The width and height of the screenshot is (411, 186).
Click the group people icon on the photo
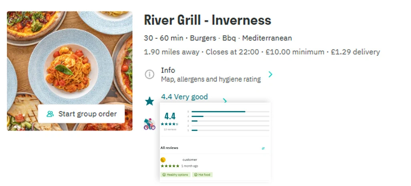(x=50, y=114)
